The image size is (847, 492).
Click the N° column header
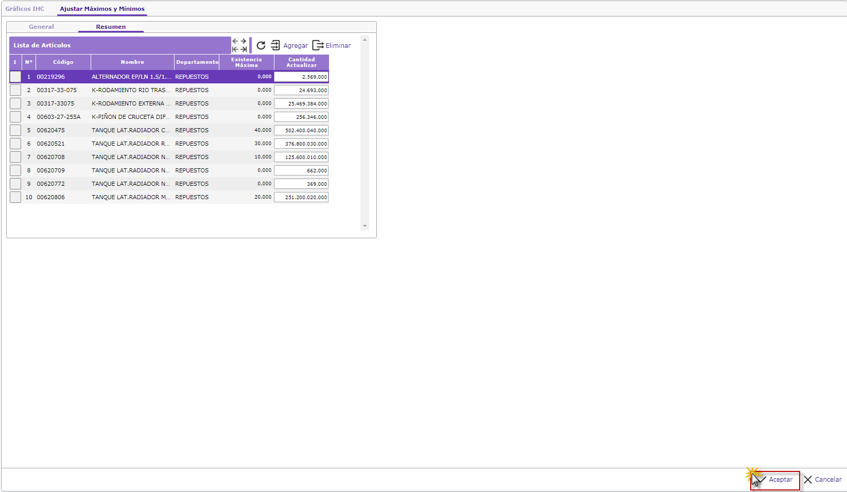[x=29, y=62]
